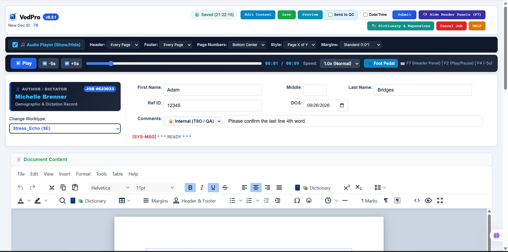This screenshot has width=508, height=252.
Task: Open the Format menu
Action: pos(83,174)
